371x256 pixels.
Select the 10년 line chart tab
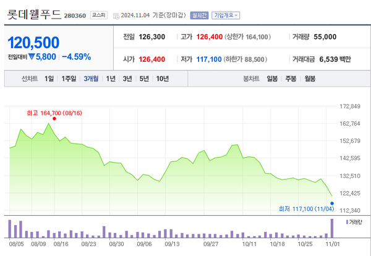(162, 79)
